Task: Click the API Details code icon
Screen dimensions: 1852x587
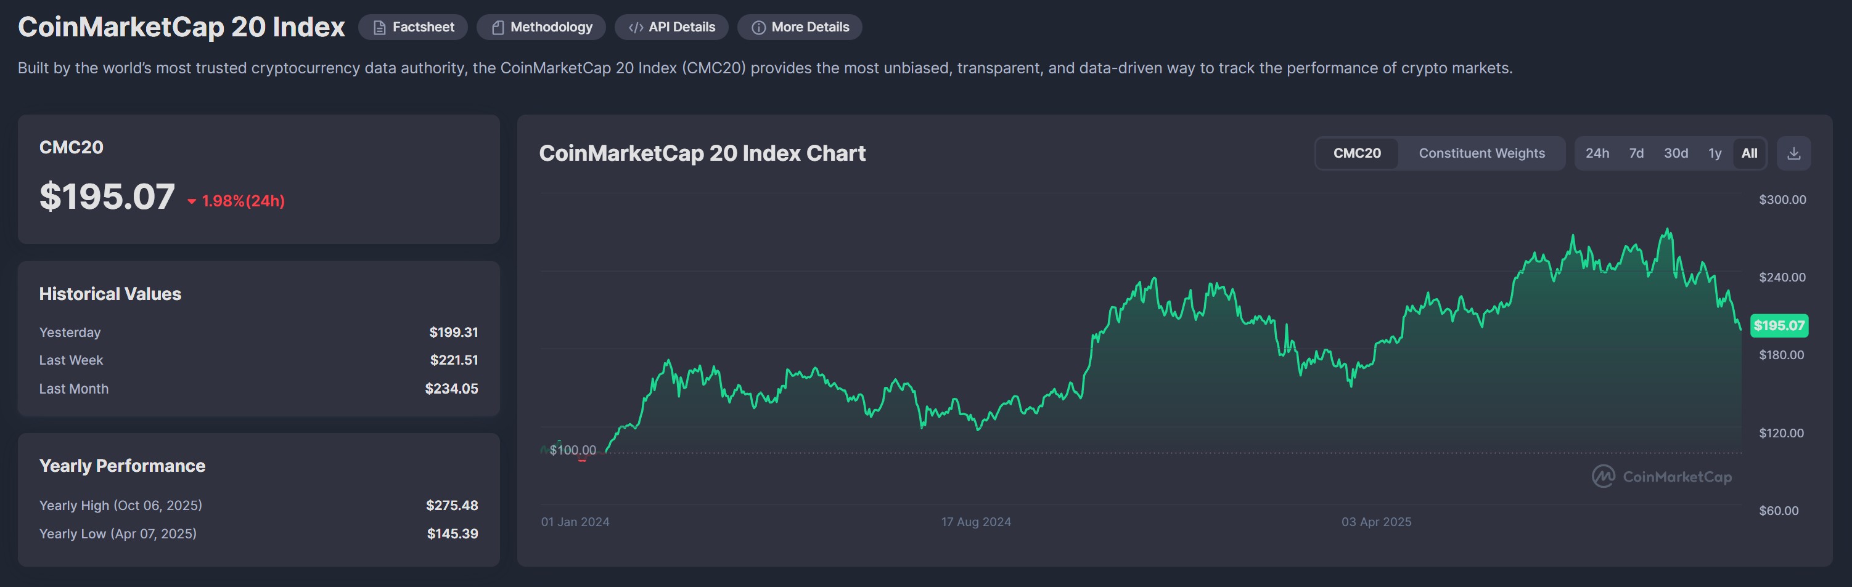Action: (x=636, y=27)
